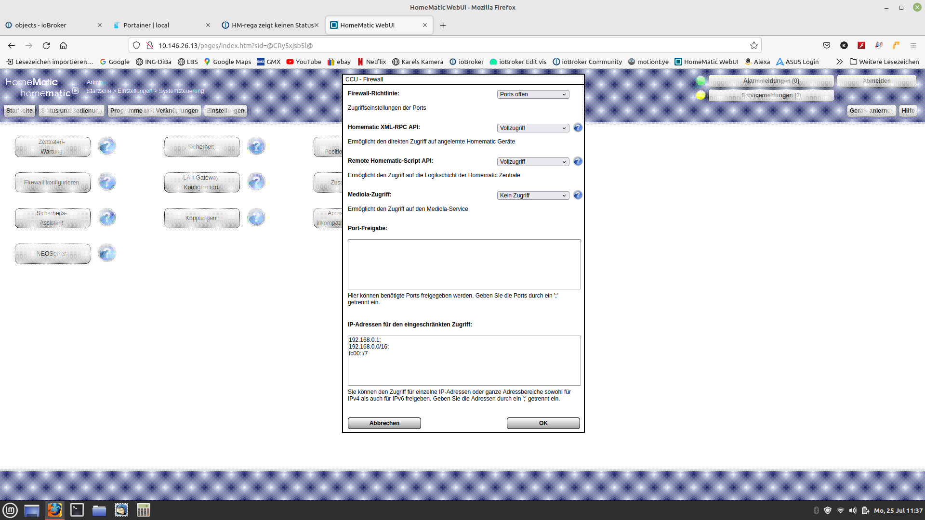Open help for LAN Gateway Konfiguration
This screenshot has width=925, height=520.
point(256,182)
